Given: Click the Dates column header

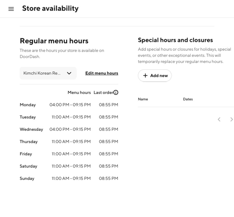Looking at the screenshot, I should click(188, 99).
